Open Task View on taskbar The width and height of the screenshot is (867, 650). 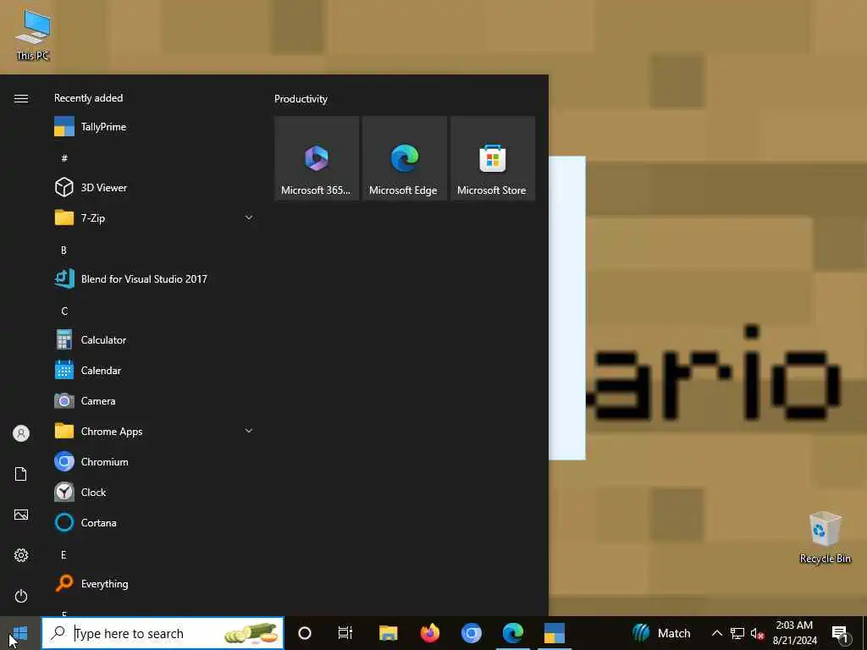(x=345, y=633)
